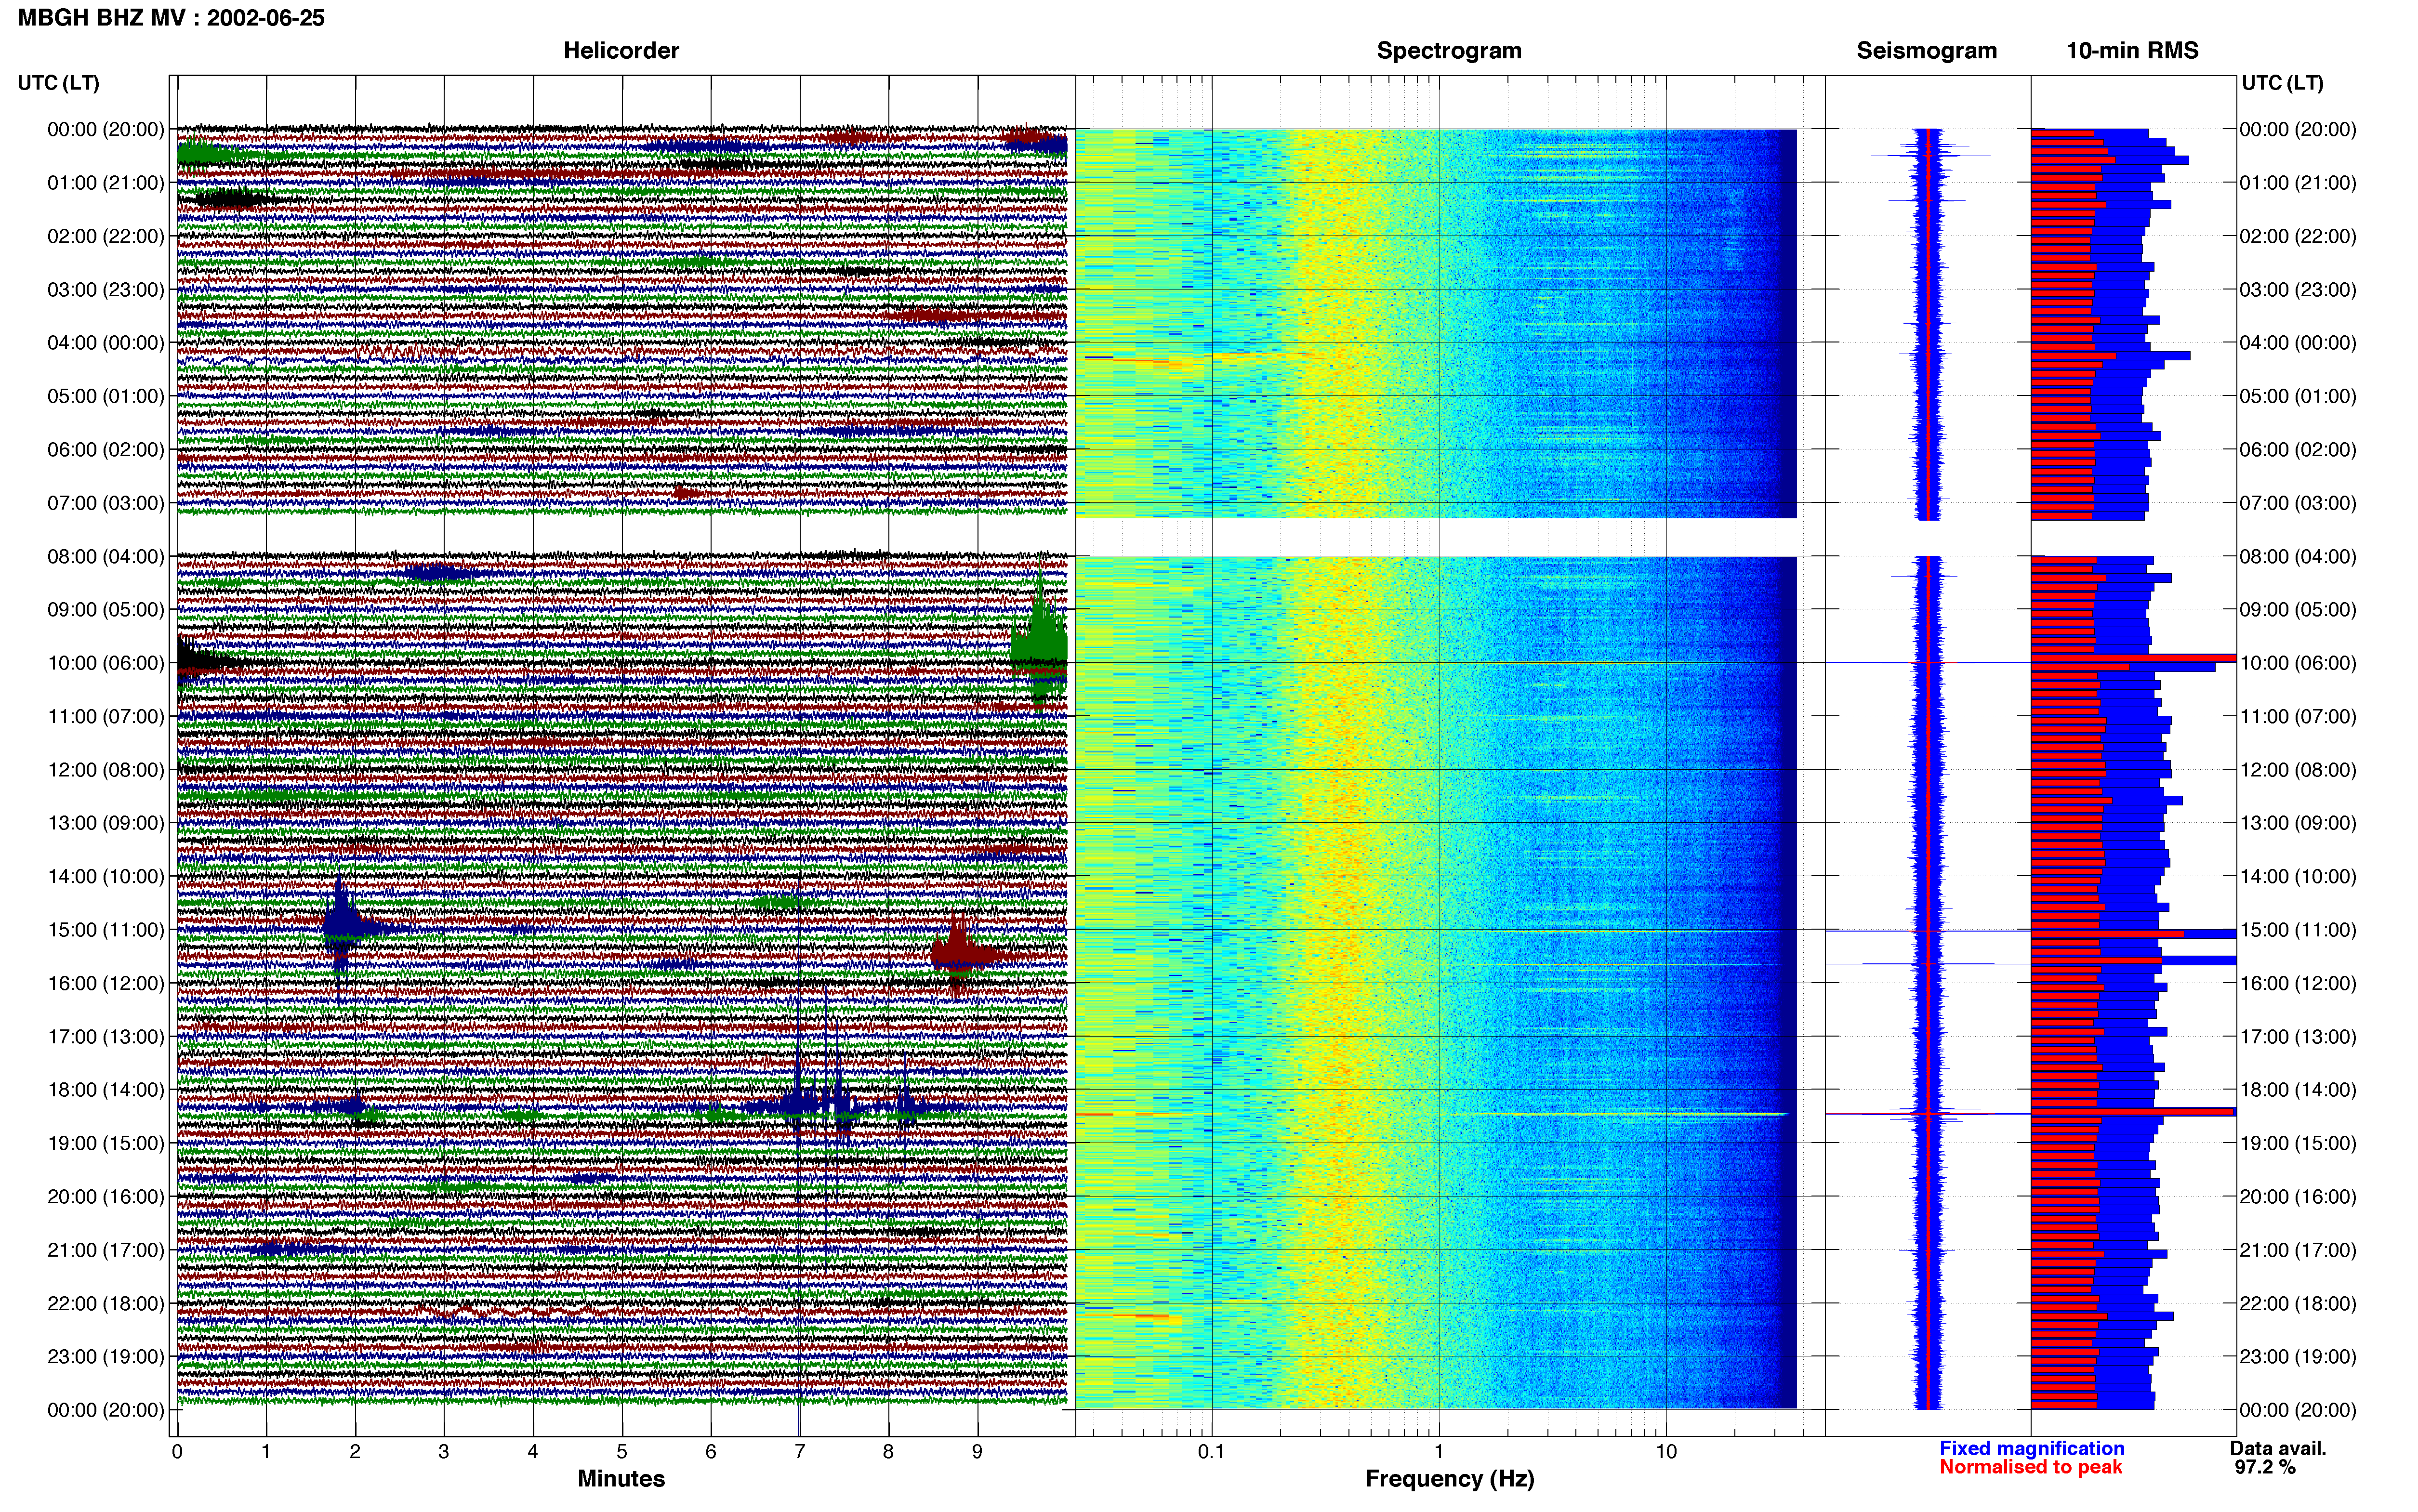Click the left '09:00 (05:00)' time label
2418x1512 pixels.
coord(106,610)
